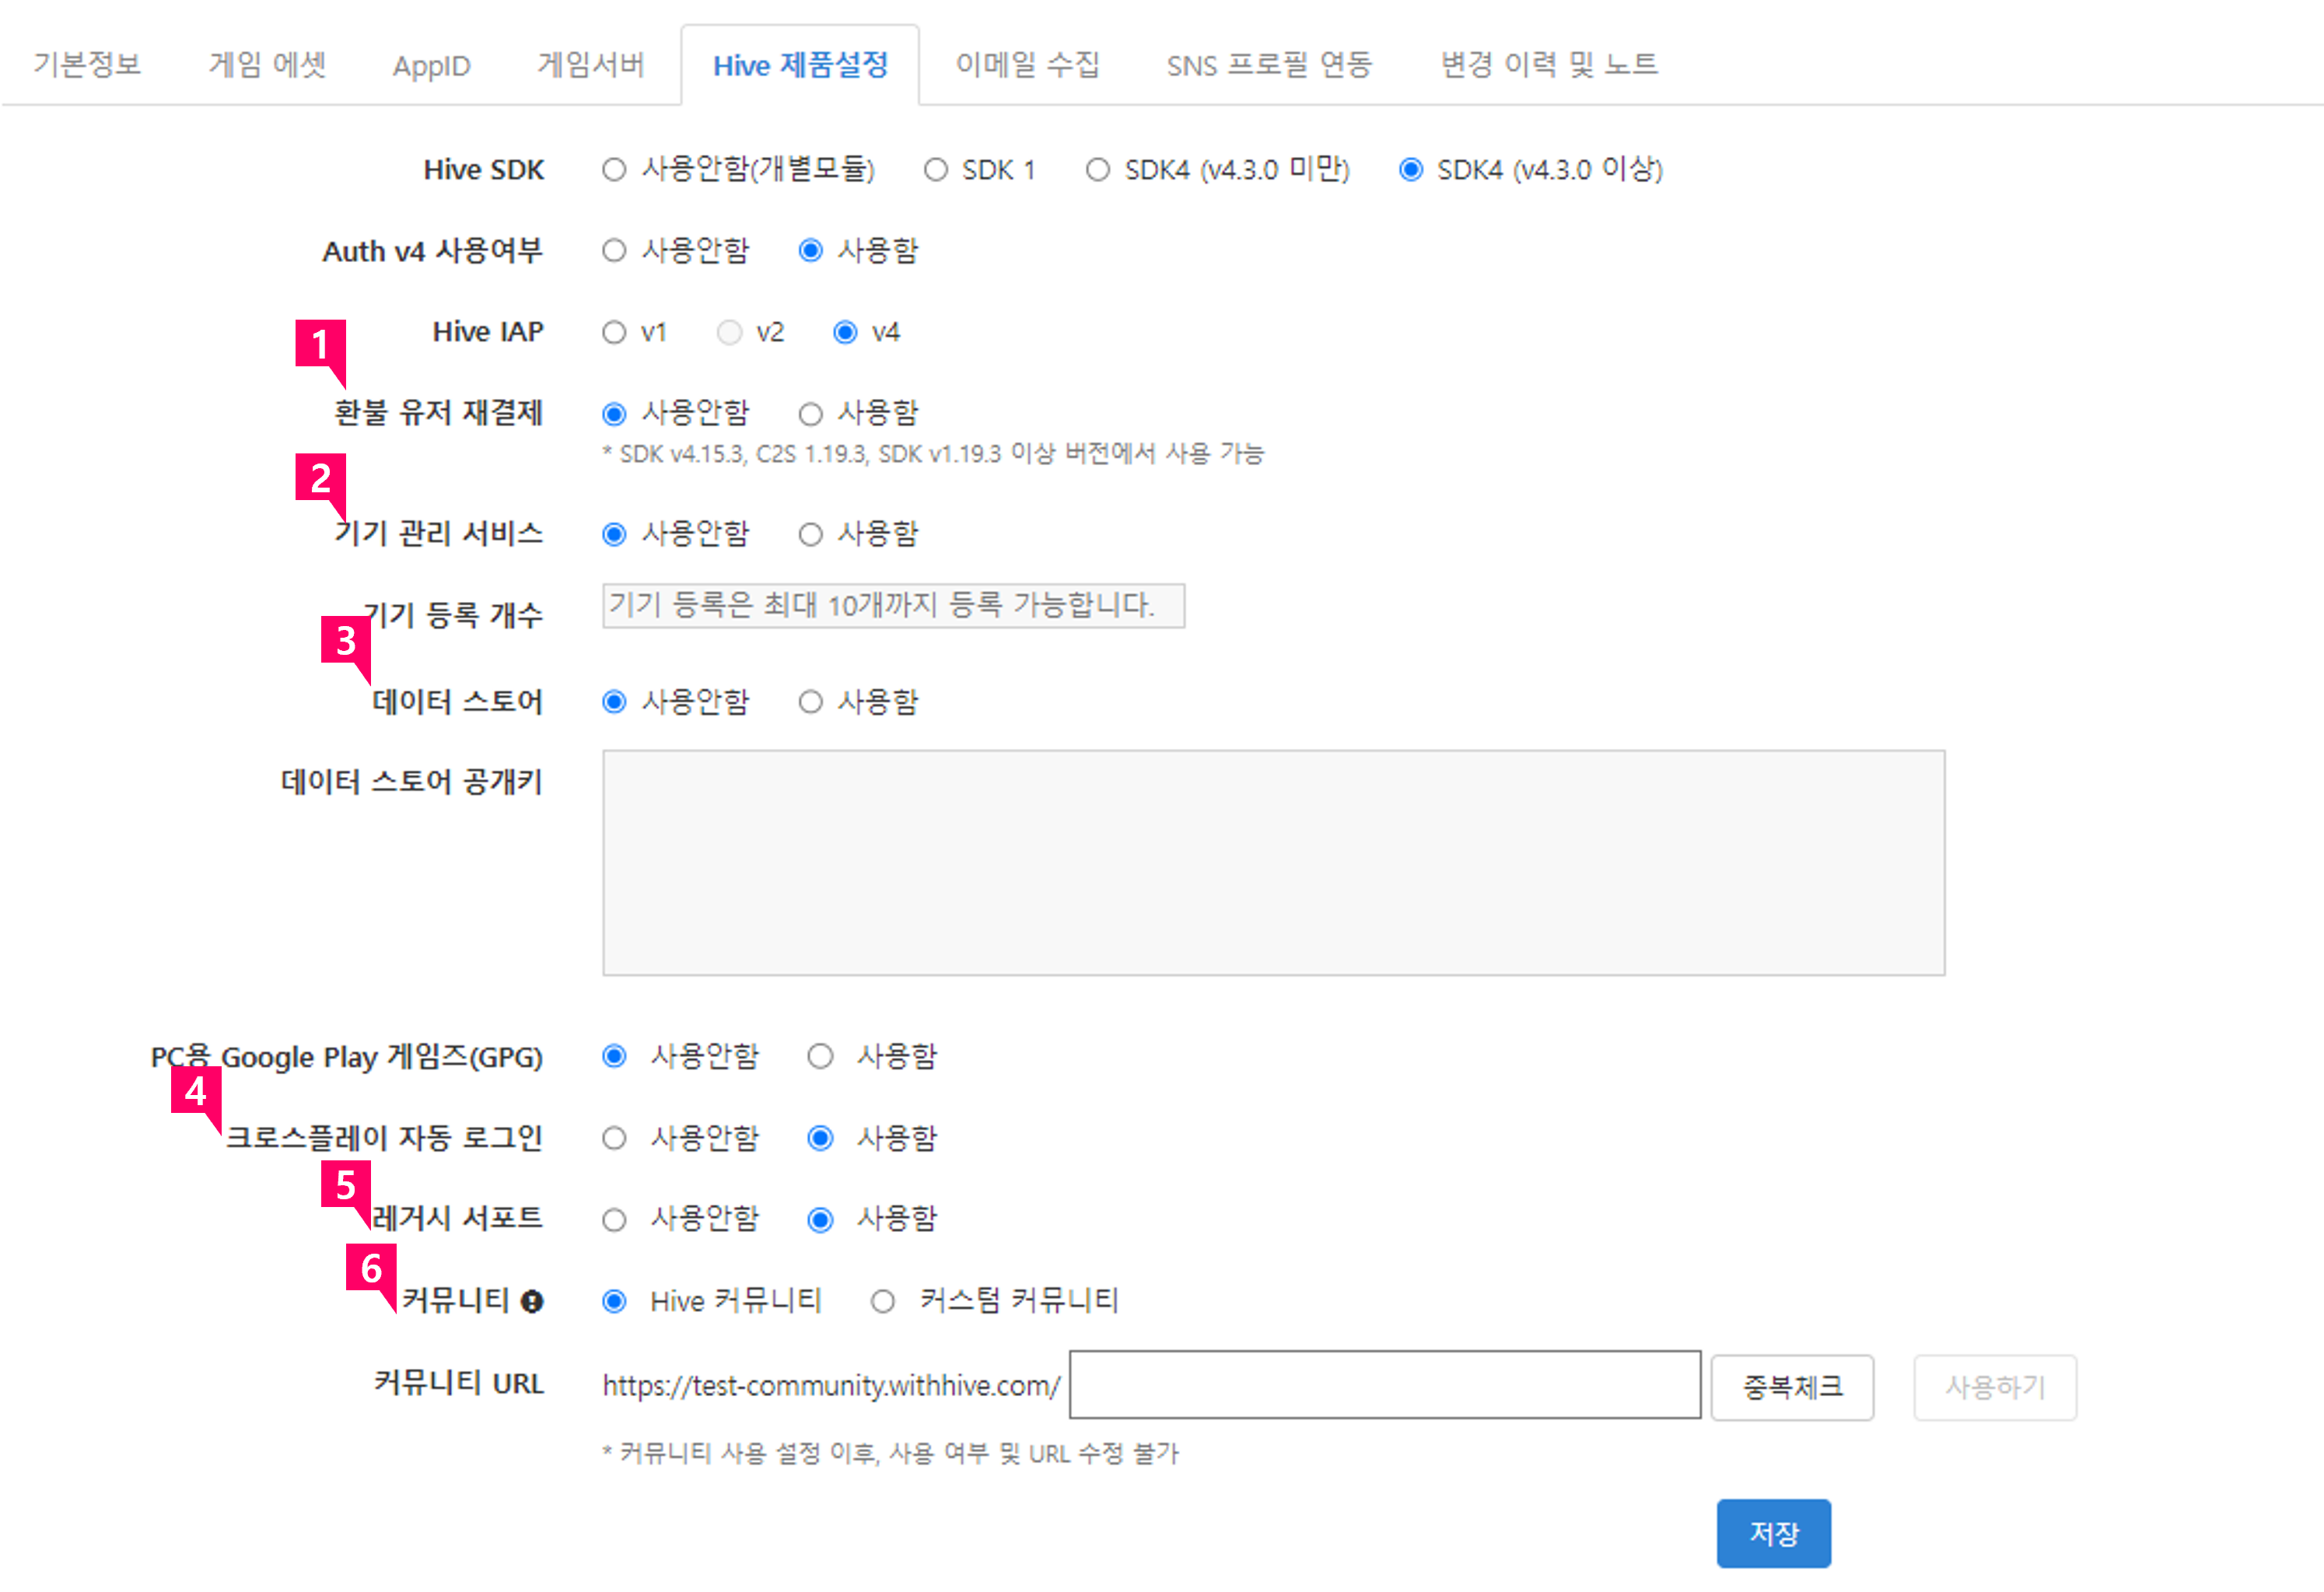Select SDK4 (v4.3.0 이상) option
The width and height of the screenshot is (2324, 1592).
coord(1411,170)
